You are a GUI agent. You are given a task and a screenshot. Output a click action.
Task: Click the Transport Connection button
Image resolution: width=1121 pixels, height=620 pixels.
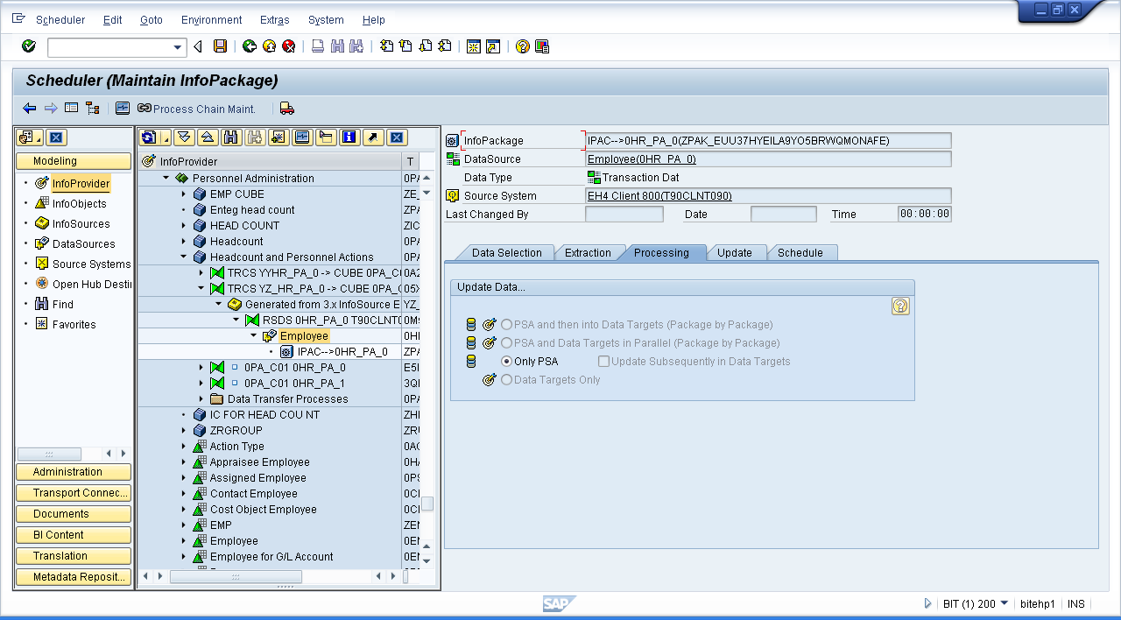pos(74,493)
